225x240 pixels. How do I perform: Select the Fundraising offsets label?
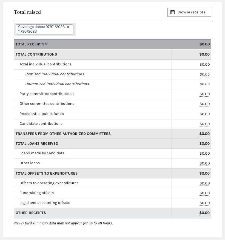tap(37, 193)
